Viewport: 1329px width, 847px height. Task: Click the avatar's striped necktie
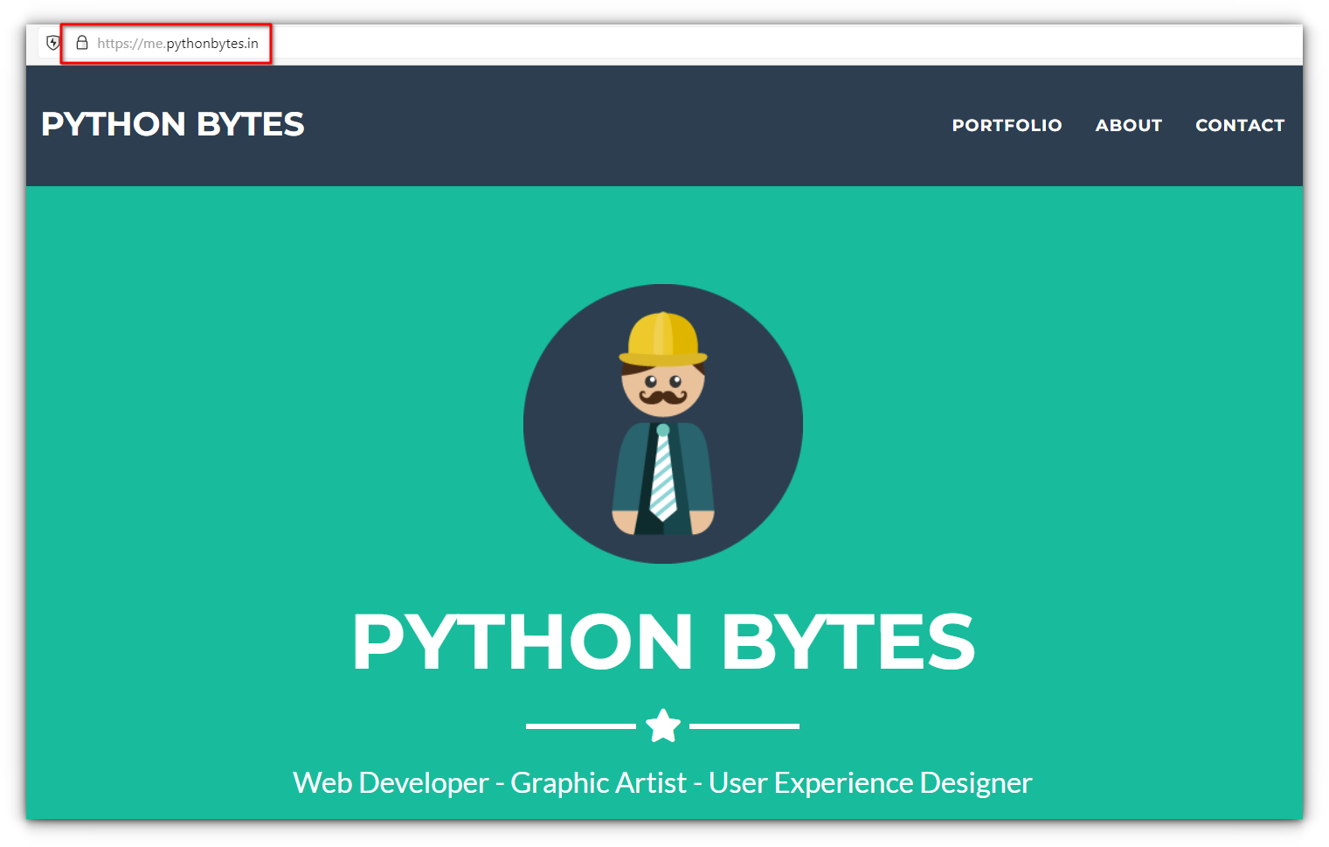tap(663, 476)
